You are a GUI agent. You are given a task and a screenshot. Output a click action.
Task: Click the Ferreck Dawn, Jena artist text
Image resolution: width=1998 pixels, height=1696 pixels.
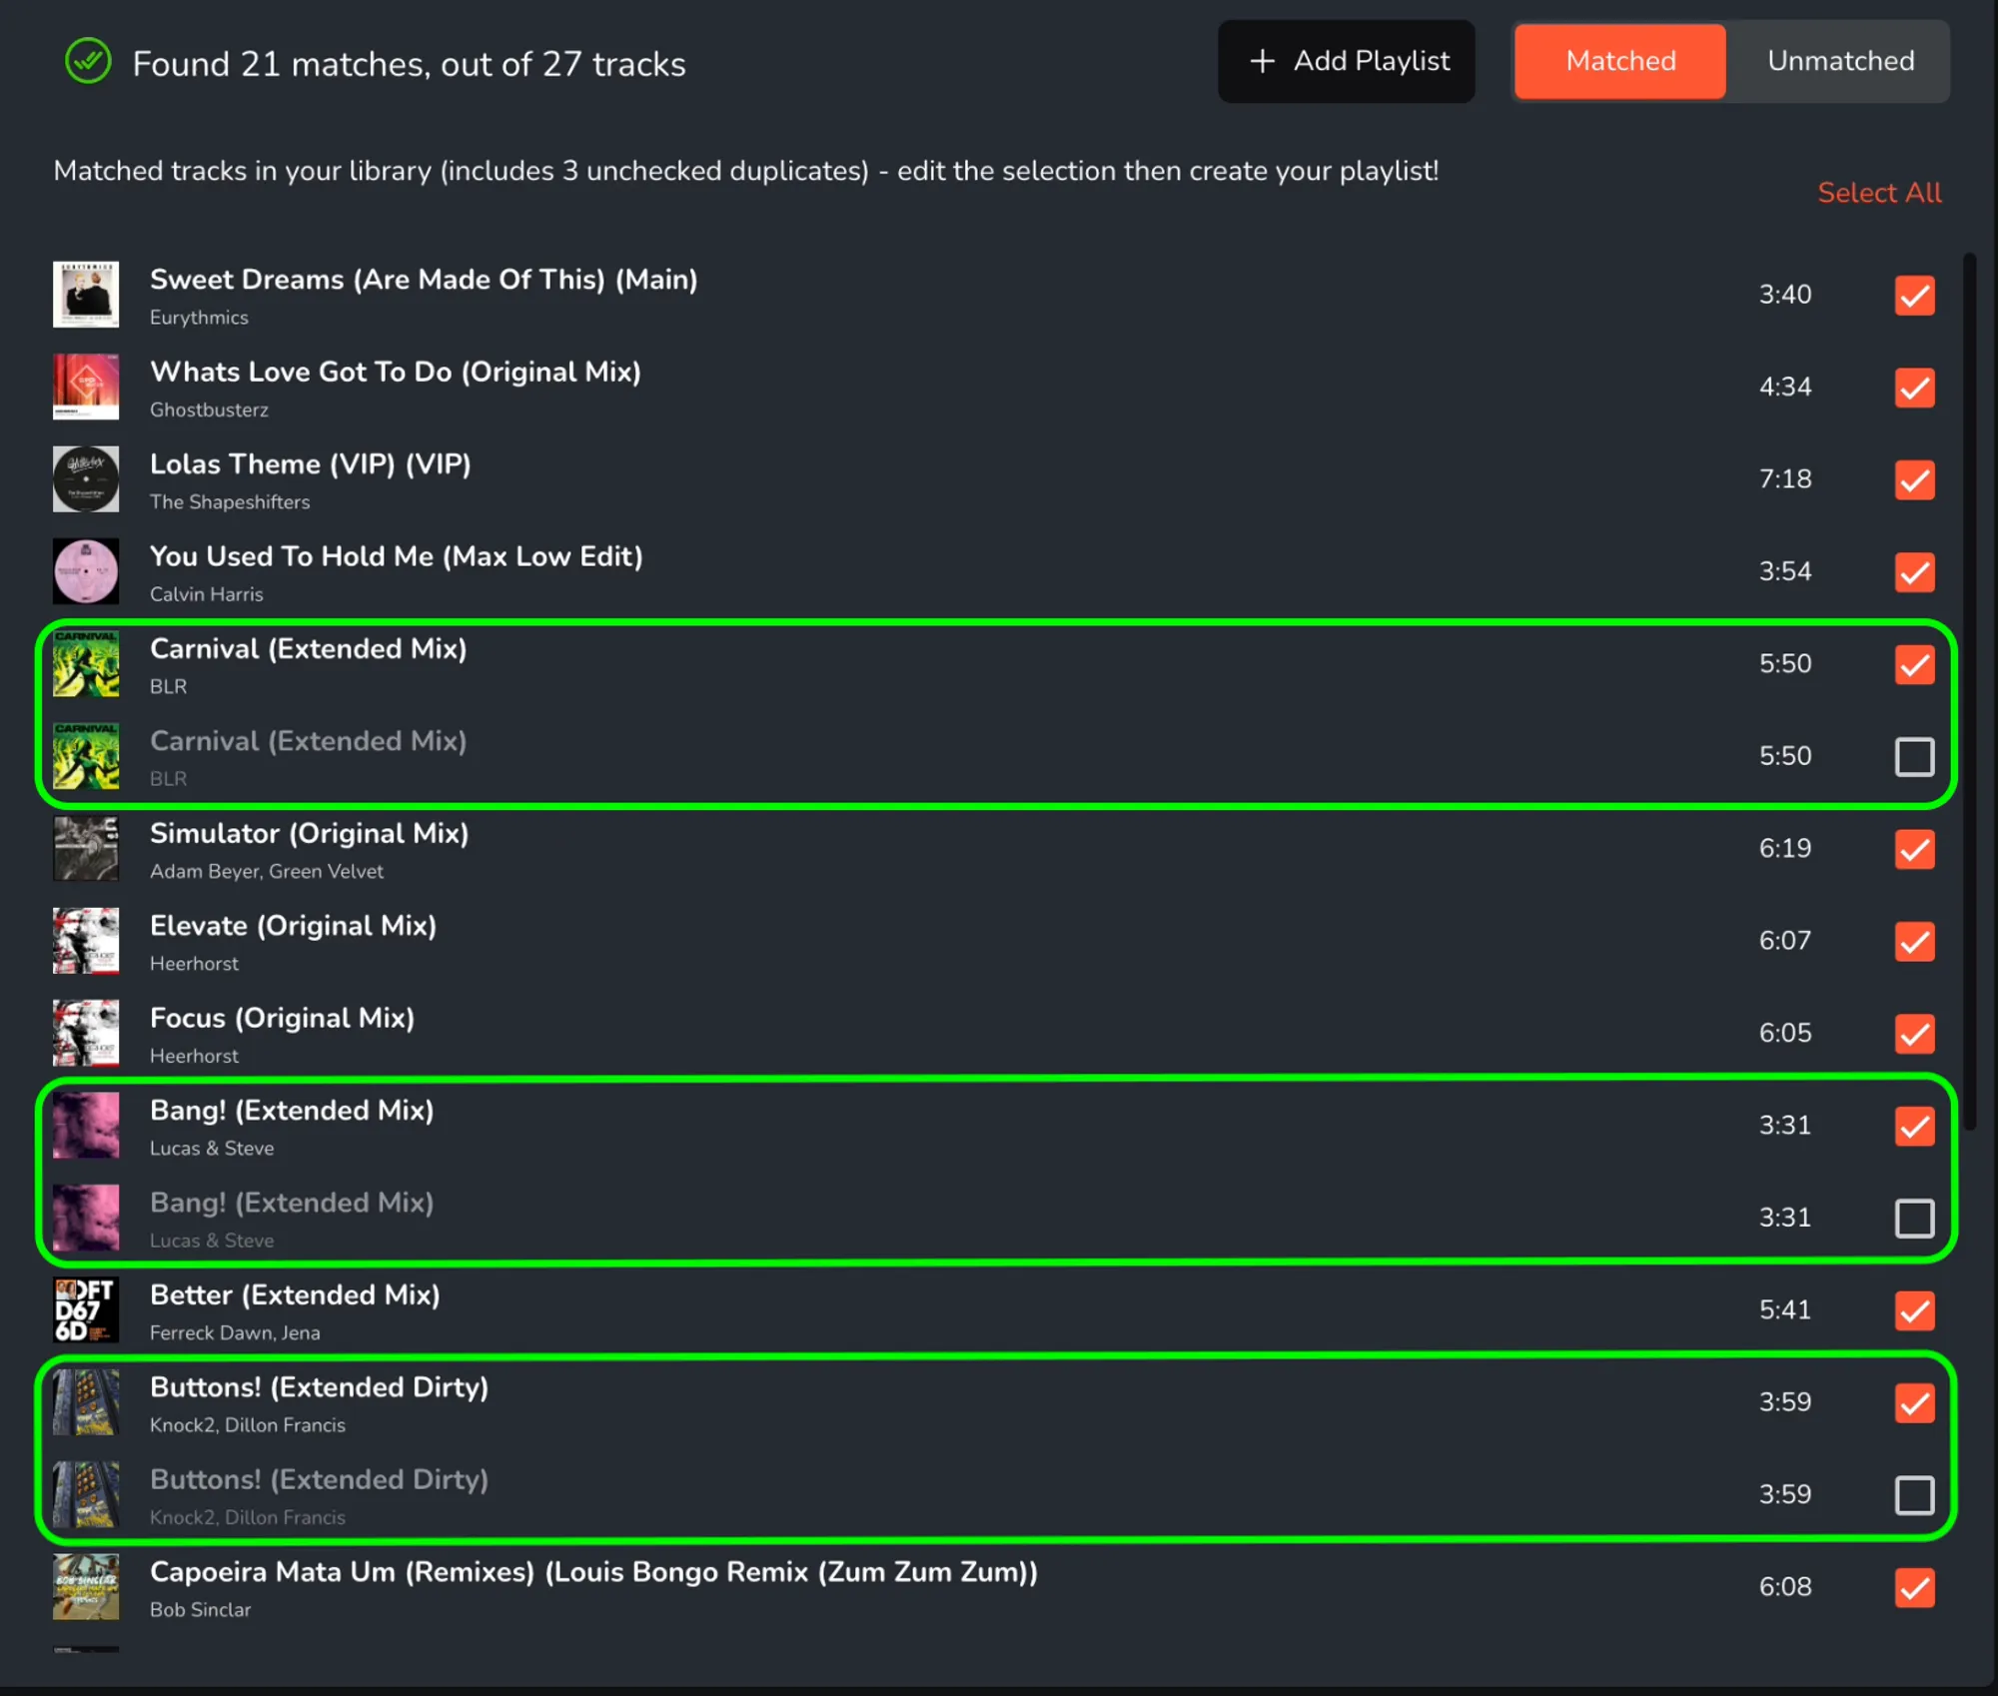(x=235, y=1332)
